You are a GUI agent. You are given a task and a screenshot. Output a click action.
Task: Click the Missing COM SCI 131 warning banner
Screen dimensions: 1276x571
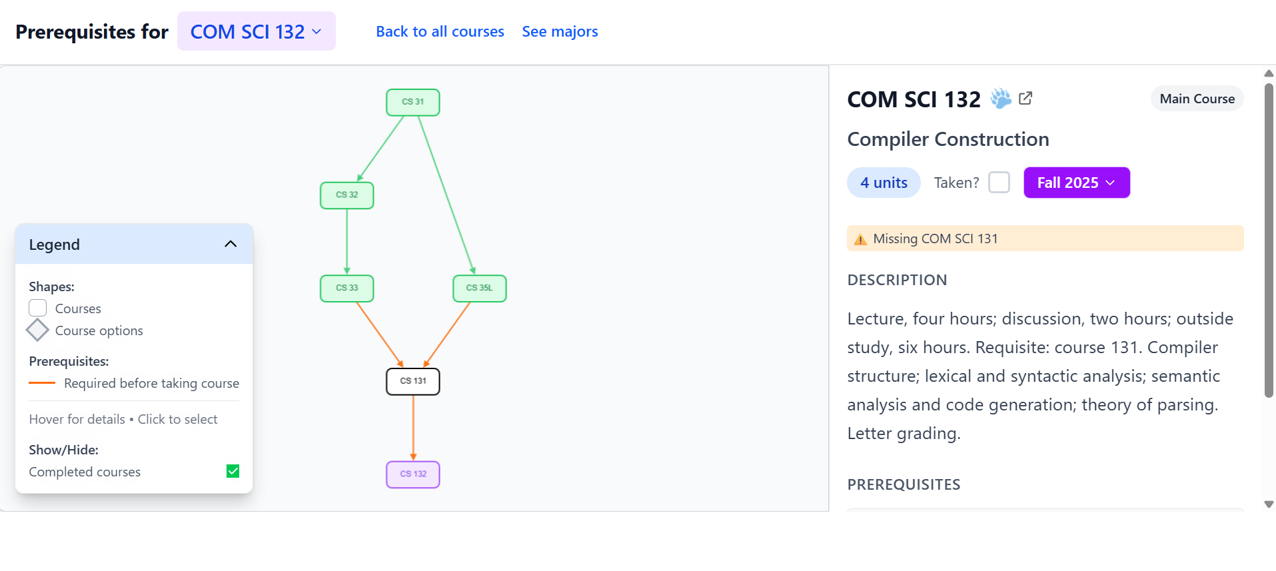coord(1045,238)
